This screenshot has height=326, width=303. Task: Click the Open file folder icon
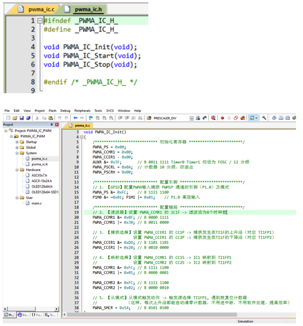[x=15, y=118]
